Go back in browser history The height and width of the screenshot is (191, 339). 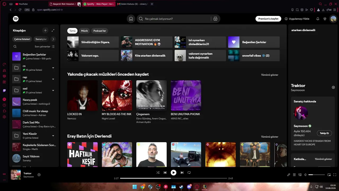pos(11,10)
